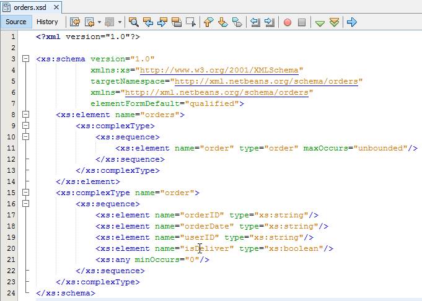Click "xs:boolean" type value
The image size is (422, 301).
294,248
